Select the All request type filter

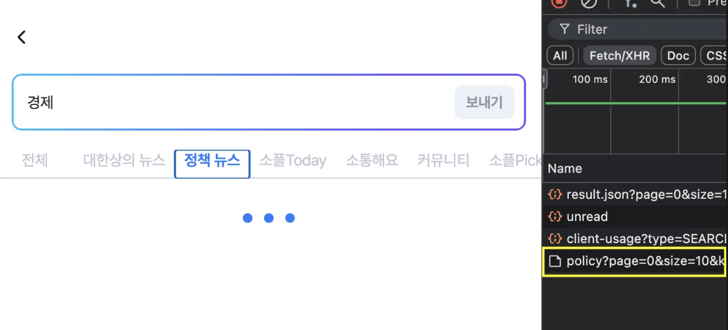560,55
